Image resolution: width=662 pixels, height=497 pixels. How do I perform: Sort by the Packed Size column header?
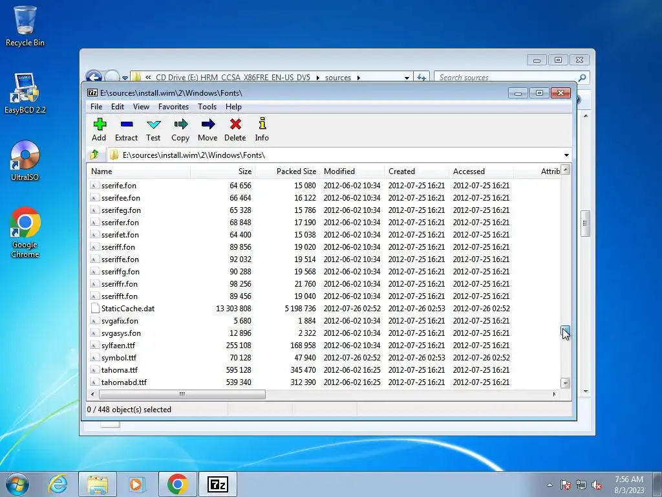(288, 171)
